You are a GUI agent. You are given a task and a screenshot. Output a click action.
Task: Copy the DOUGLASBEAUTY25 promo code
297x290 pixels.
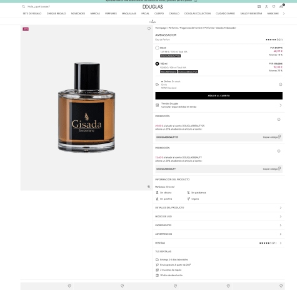point(272,137)
